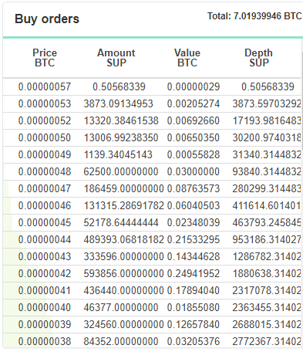Click amount 84352.00000000
This screenshot has width=303, height=352.
click(121, 341)
